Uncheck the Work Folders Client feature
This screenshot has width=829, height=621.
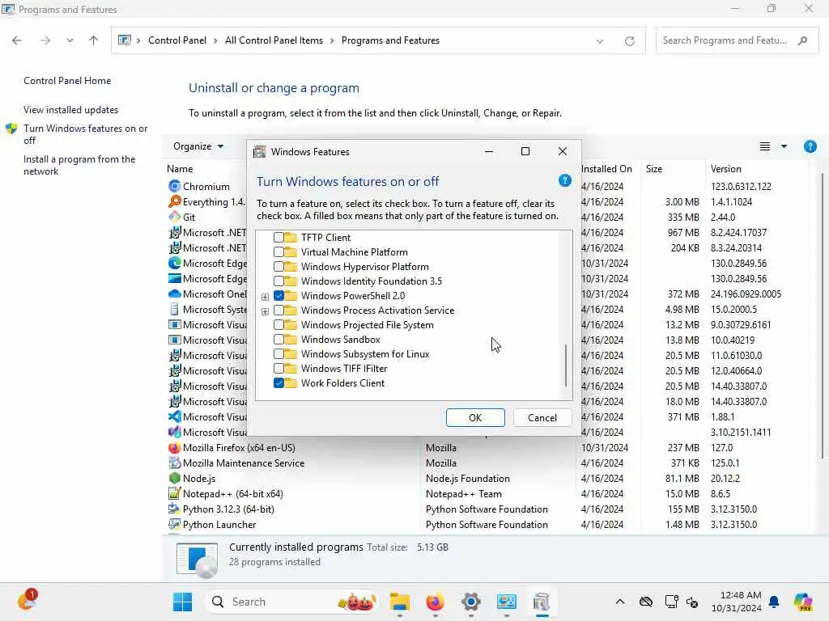pos(278,382)
